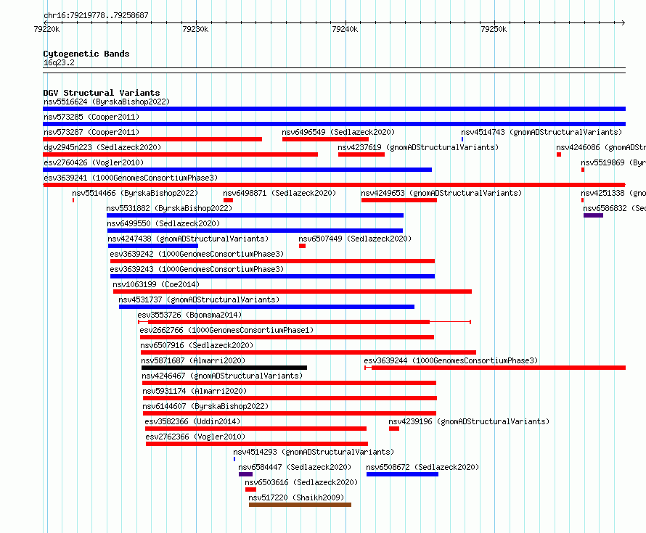Click the purple bar under nsv6586832

593,215
